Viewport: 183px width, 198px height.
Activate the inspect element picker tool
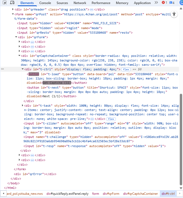pyautogui.click(x=5, y=3)
